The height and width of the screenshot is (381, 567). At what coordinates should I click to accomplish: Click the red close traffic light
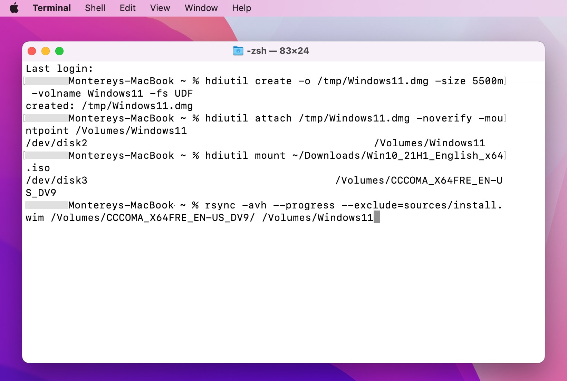tap(32, 51)
